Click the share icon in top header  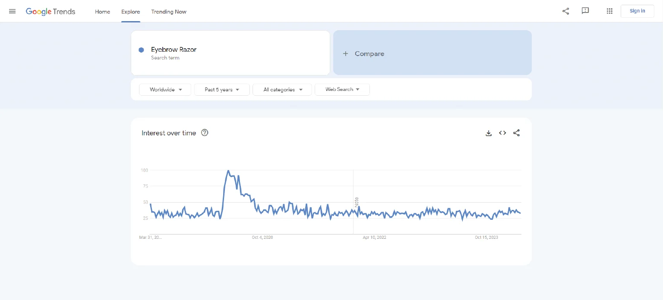[x=565, y=11]
